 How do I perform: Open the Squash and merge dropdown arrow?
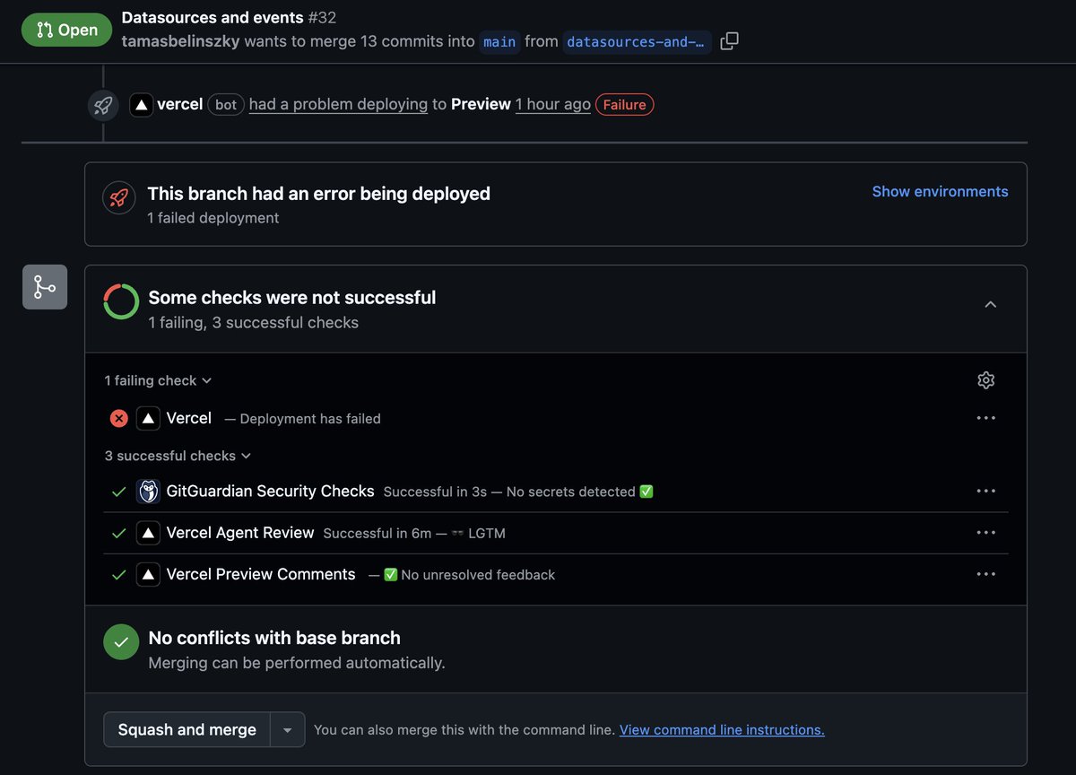(287, 729)
